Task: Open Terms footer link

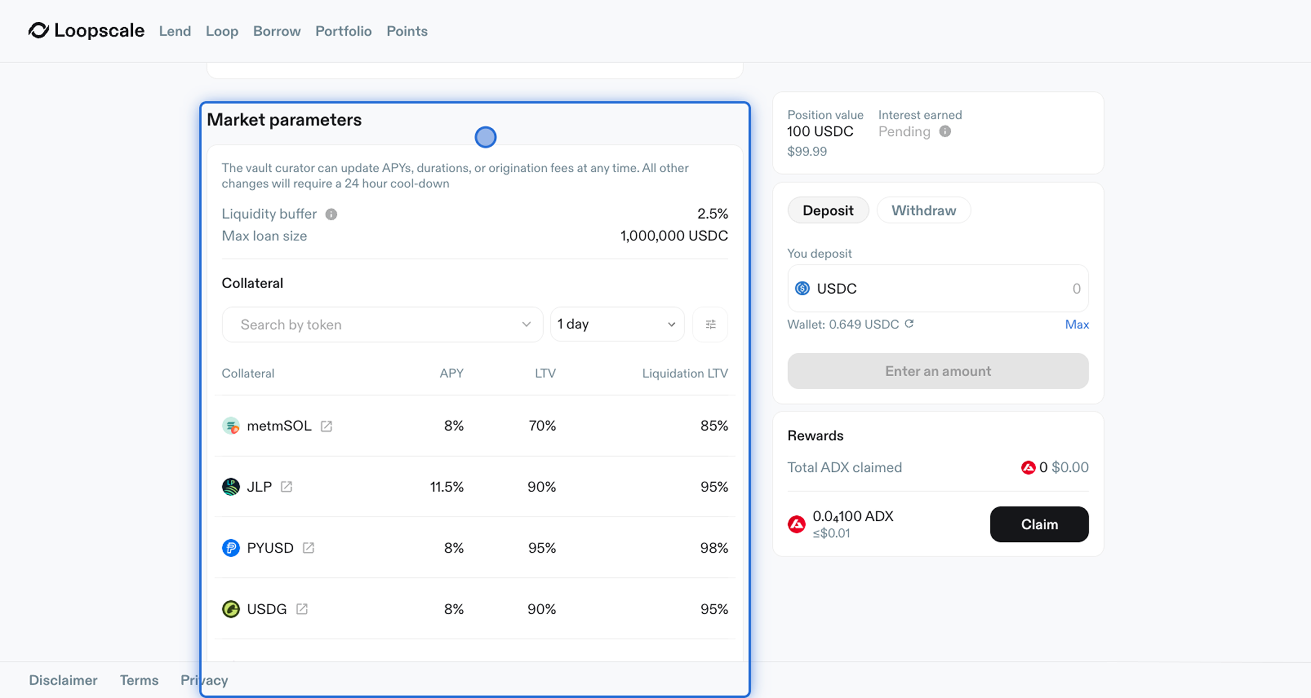Action: [139, 680]
